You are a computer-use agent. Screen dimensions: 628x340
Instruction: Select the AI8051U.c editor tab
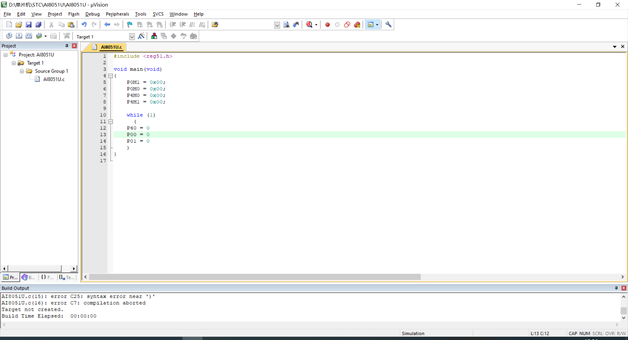(x=111, y=47)
